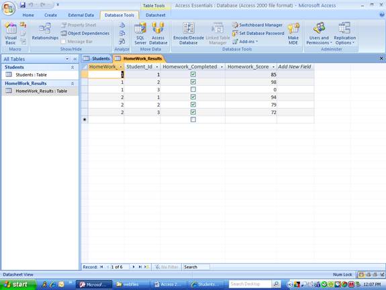Viewport: 386px width, 290px height.
Task: Select the HomeWork_Results document tab
Action: pos(139,58)
